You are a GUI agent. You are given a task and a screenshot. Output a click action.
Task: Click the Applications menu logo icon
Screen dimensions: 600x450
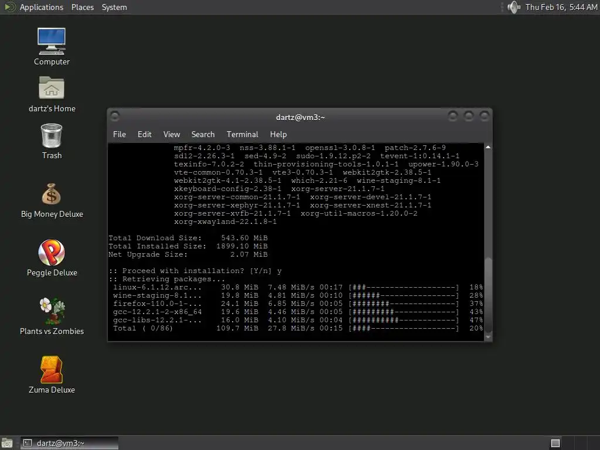coord(9,7)
